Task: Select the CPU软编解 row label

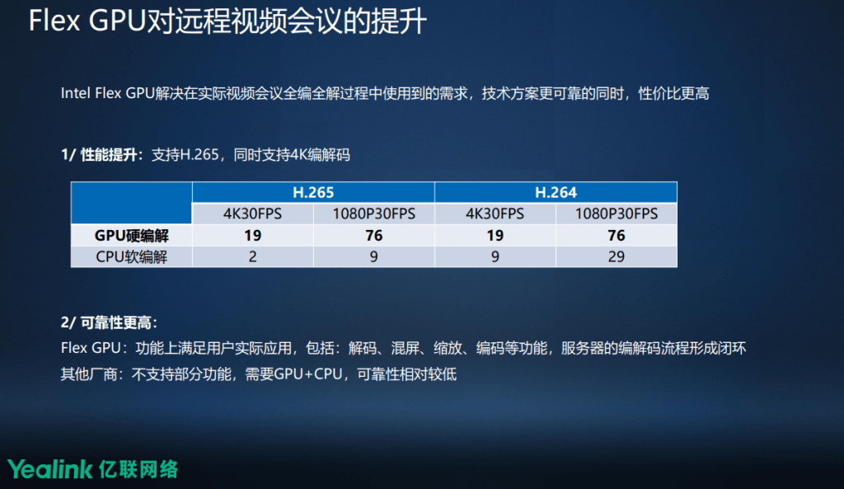Action: point(130,256)
